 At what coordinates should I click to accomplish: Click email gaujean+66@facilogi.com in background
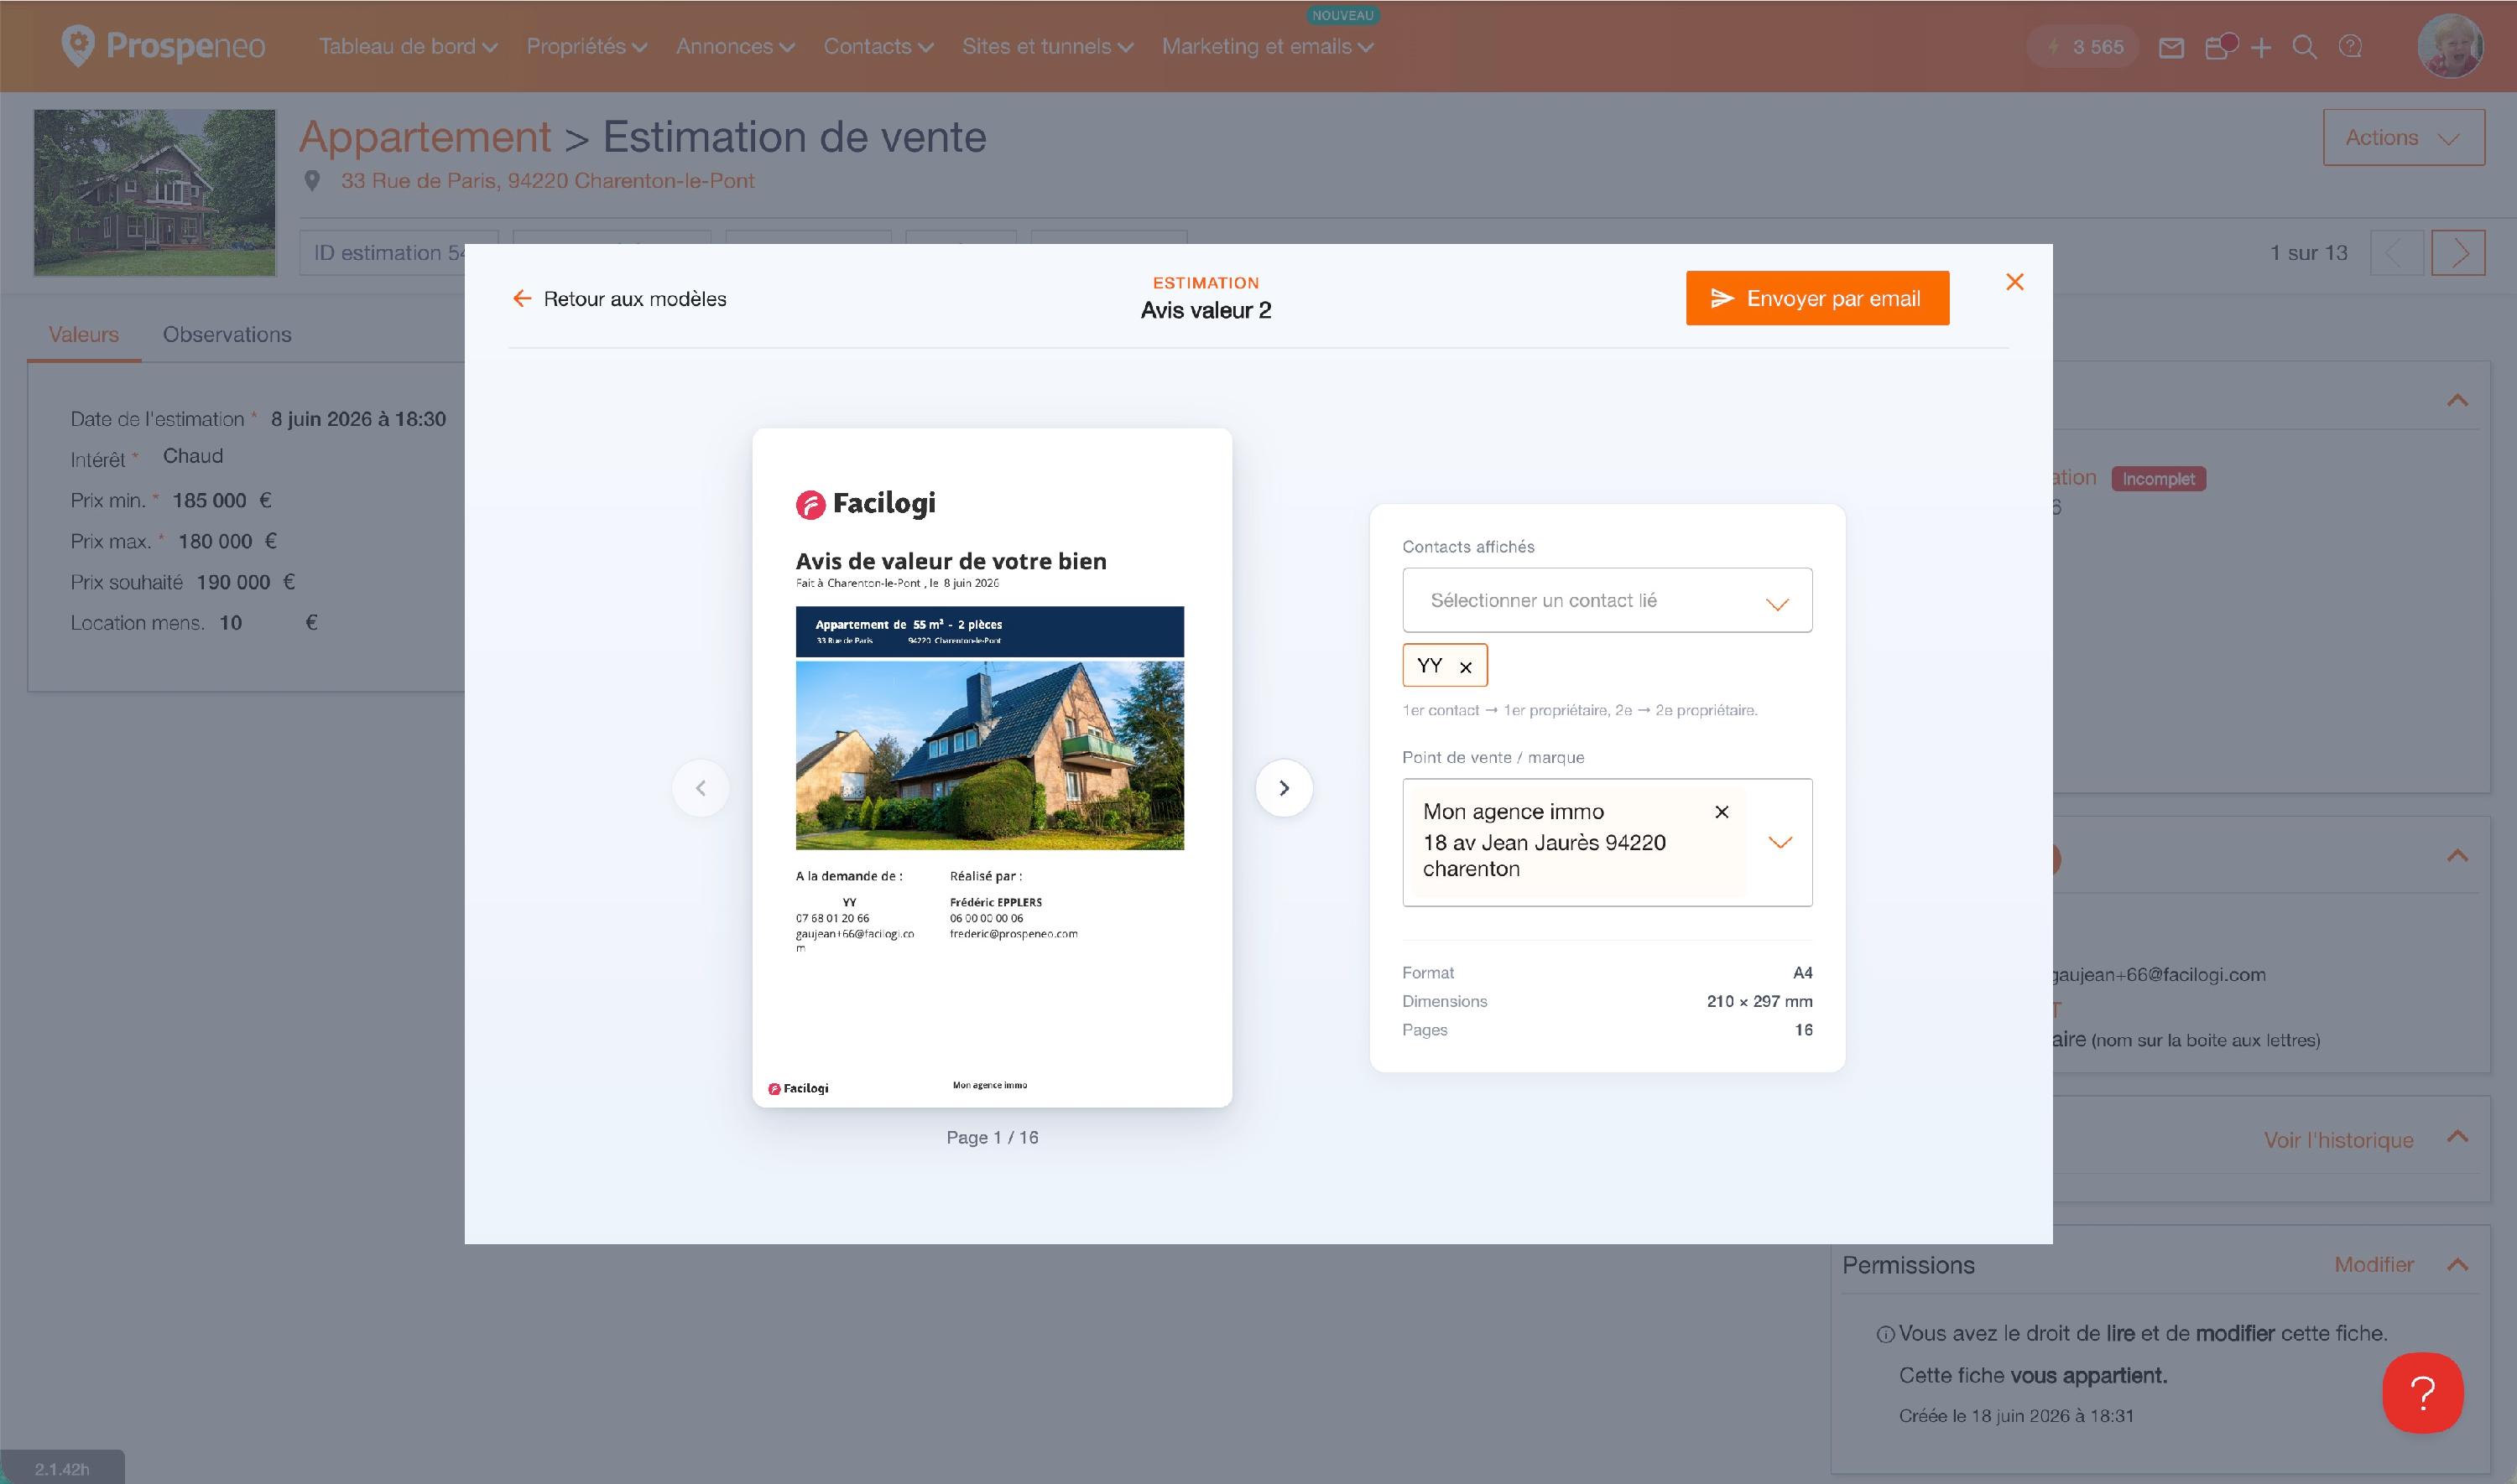tap(2158, 975)
